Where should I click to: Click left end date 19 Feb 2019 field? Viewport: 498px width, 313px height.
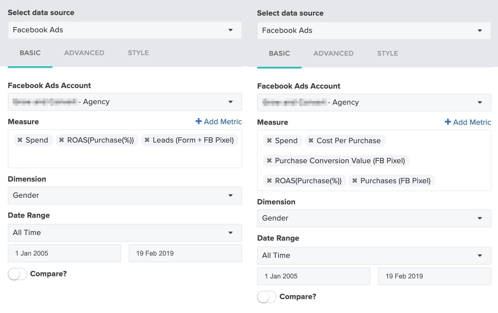(185, 254)
